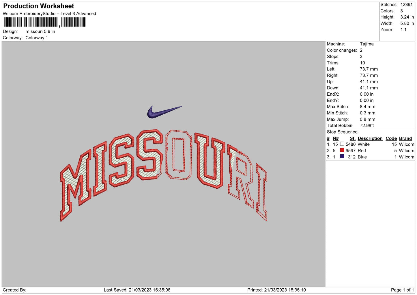417x295 pixels.
Task: Click the Trims value '19'
Action: (x=362, y=63)
